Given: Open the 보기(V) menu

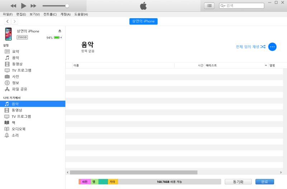Looking at the screenshot, I should (x=34, y=14).
